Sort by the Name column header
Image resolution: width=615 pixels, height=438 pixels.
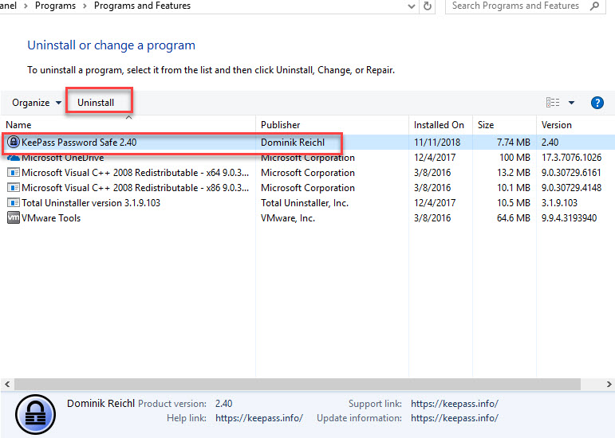[128, 125]
